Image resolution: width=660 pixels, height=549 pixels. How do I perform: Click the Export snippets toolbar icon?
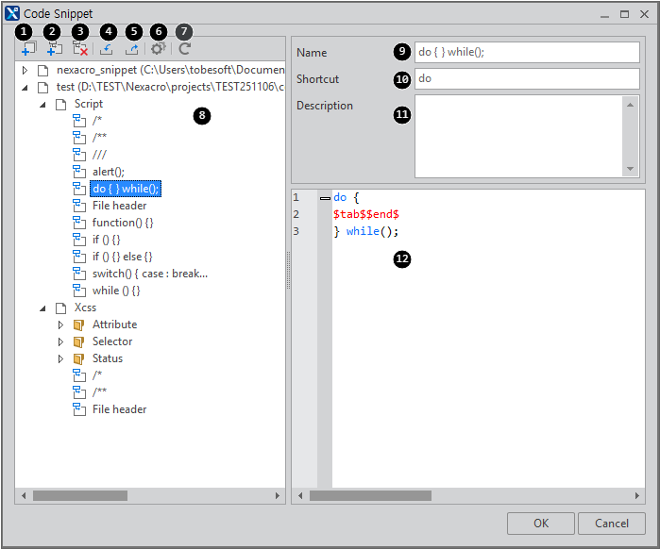pyautogui.click(x=132, y=49)
